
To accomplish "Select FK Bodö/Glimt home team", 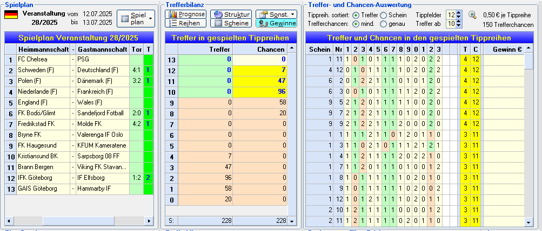I will (x=43, y=113).
